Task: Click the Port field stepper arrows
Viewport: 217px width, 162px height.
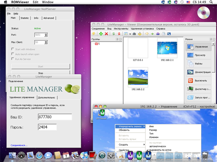Action: (x=46, y=35)
